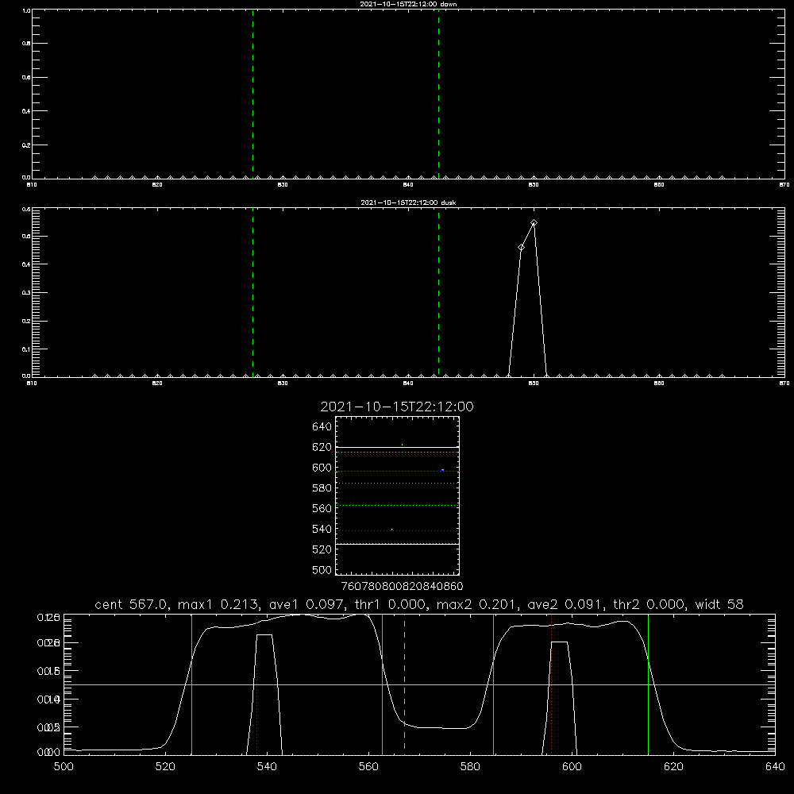
Task: Click the '620' y-axis label of small middle plot
Action: point(322,447)
